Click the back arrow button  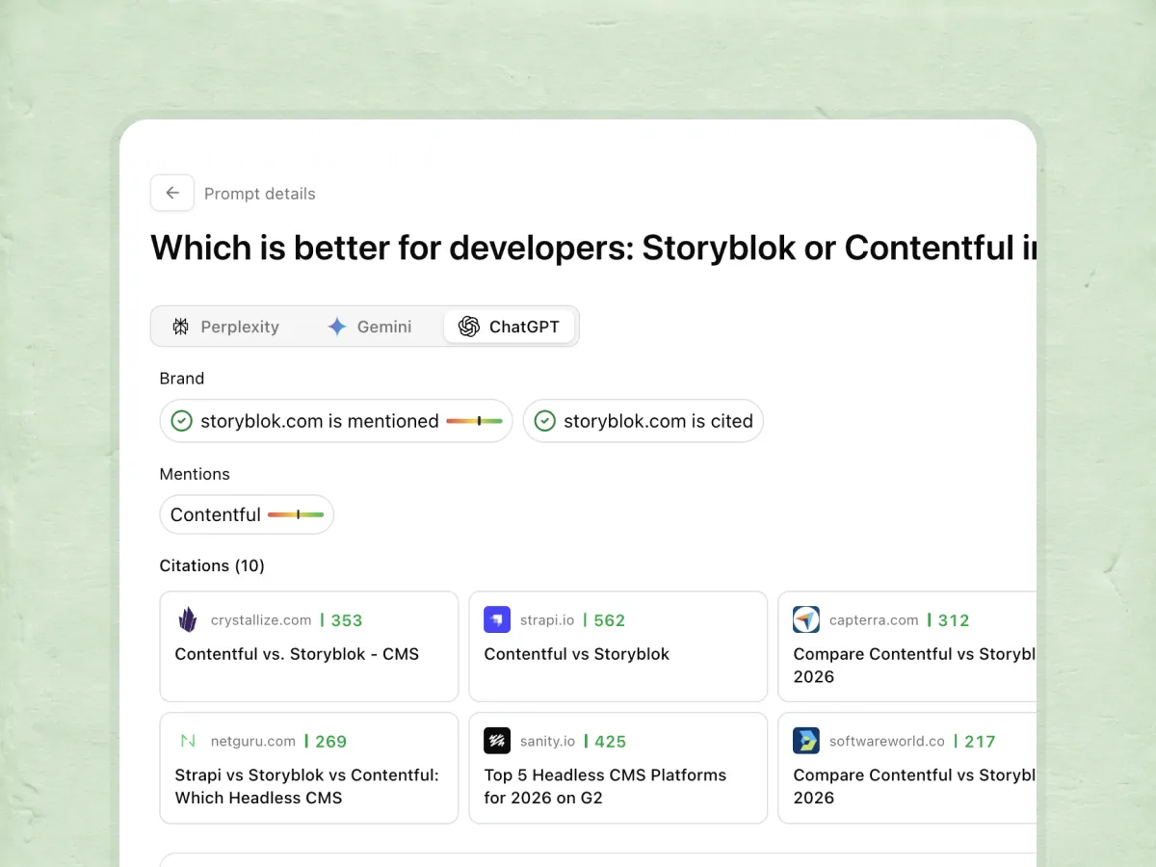tap(172, 194)
